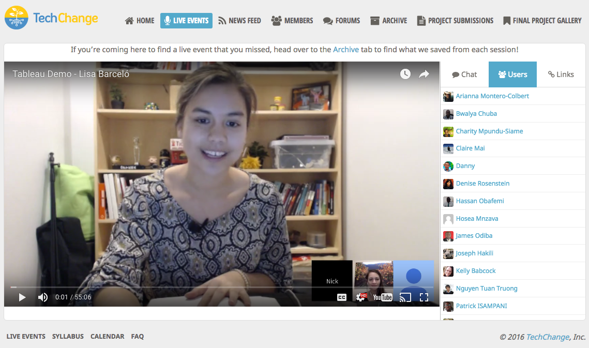Follow the Archive link in the notice
Image resolution: width=589 pixels, height=348 pixels.
[x=346, y=50]
